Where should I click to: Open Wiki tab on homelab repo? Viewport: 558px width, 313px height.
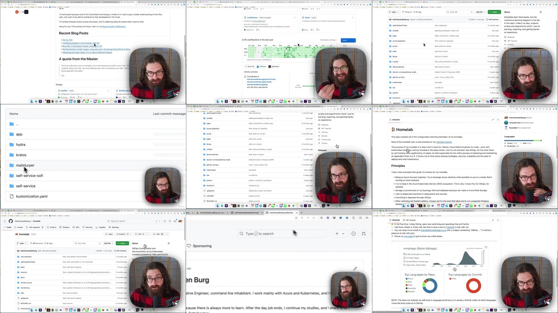pos(76,227)
